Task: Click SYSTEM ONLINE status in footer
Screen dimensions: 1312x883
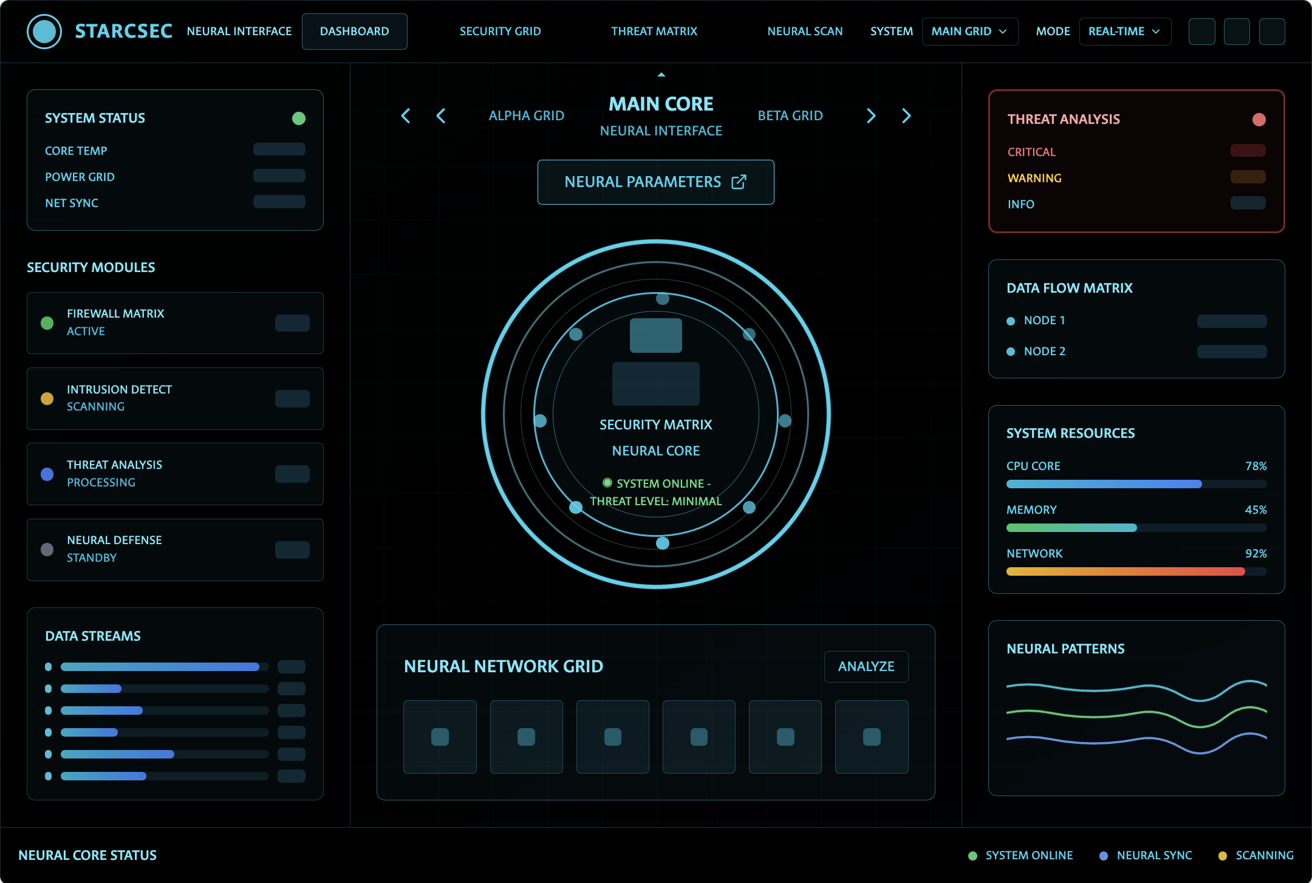Action: [1020, 856]
